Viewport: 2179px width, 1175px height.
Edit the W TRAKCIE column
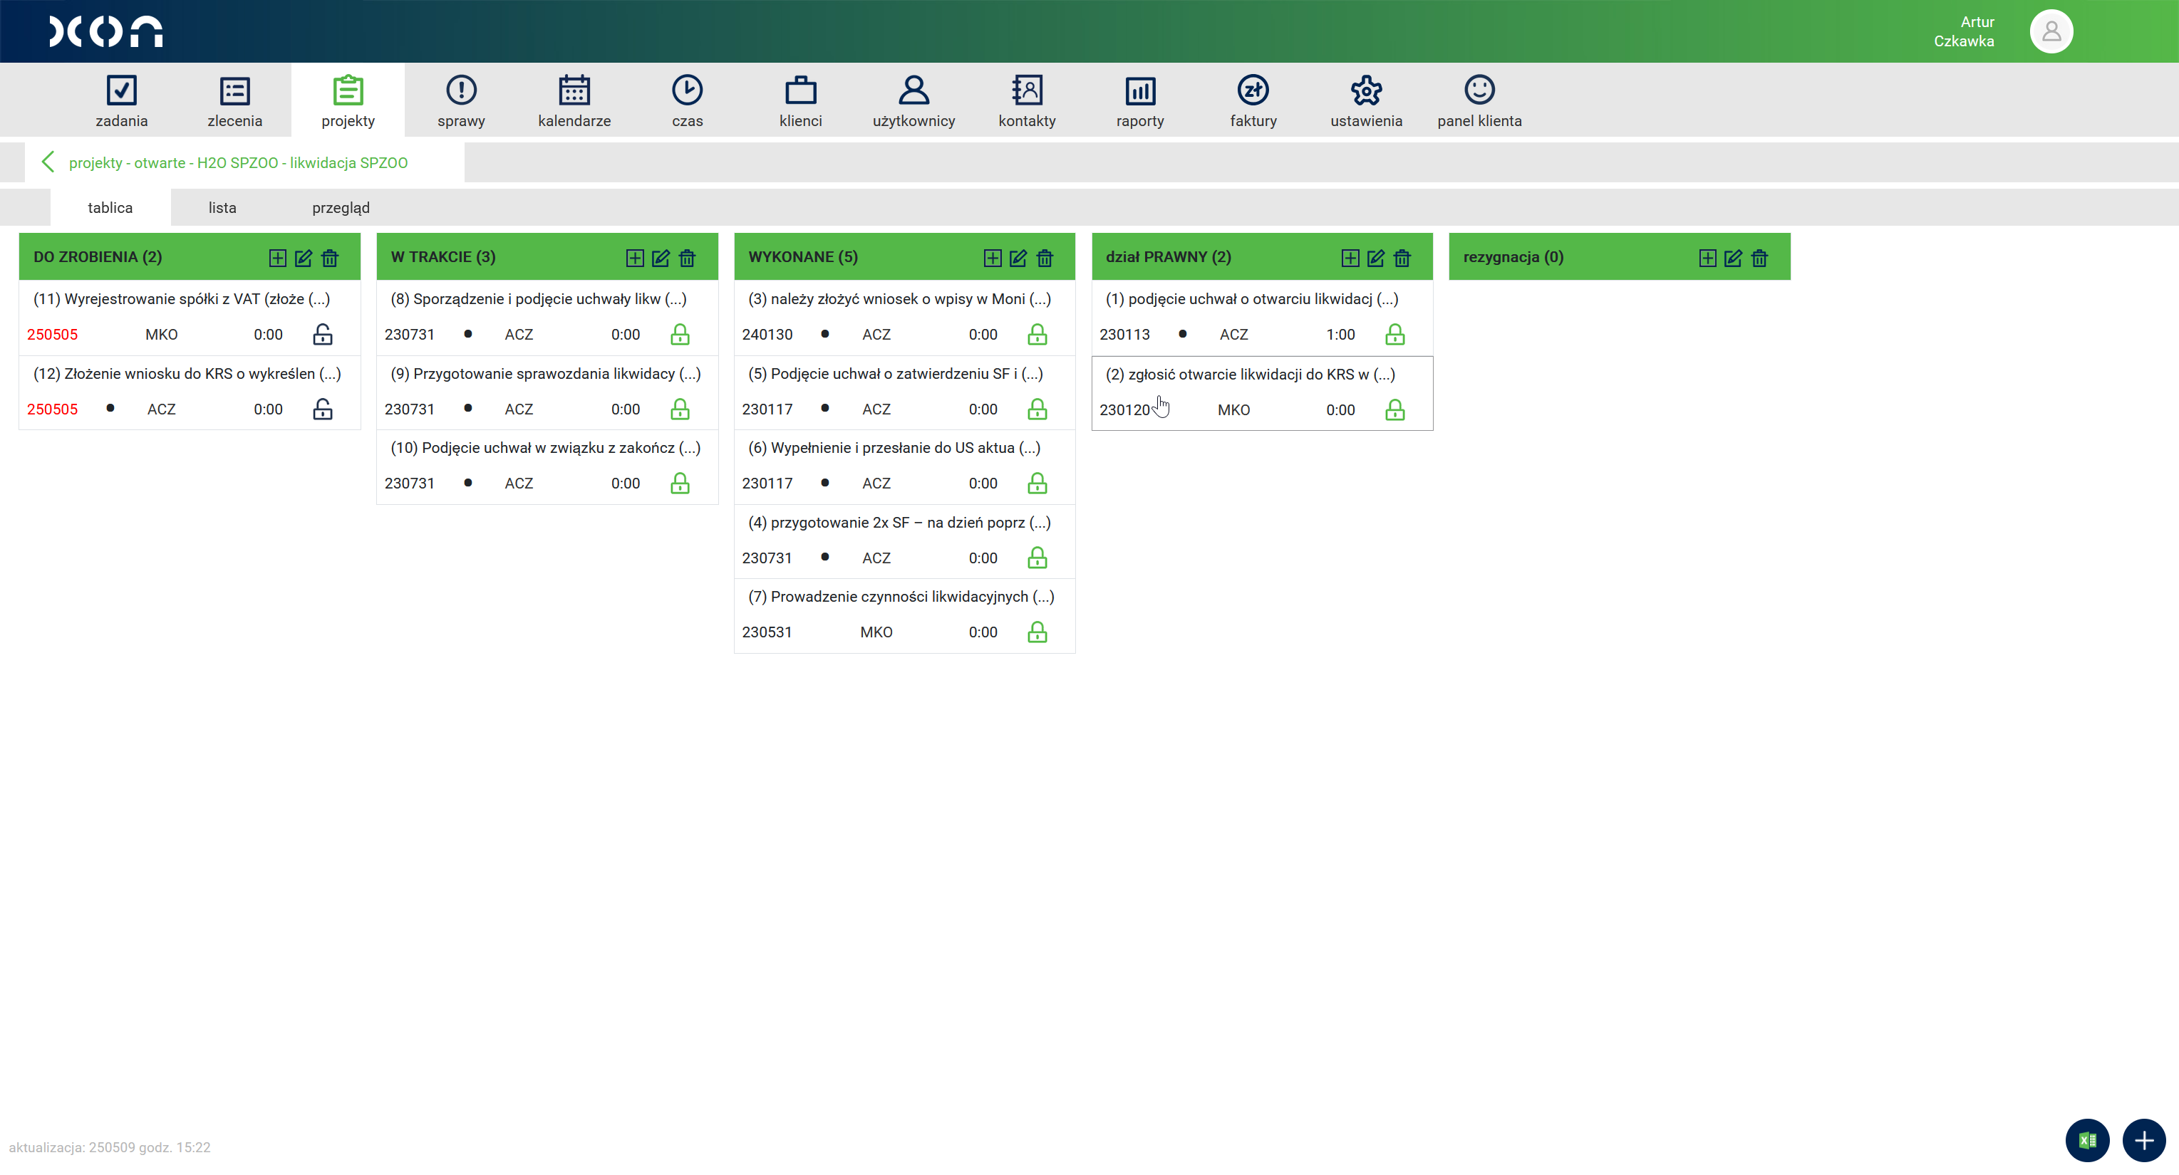[661, 258]
